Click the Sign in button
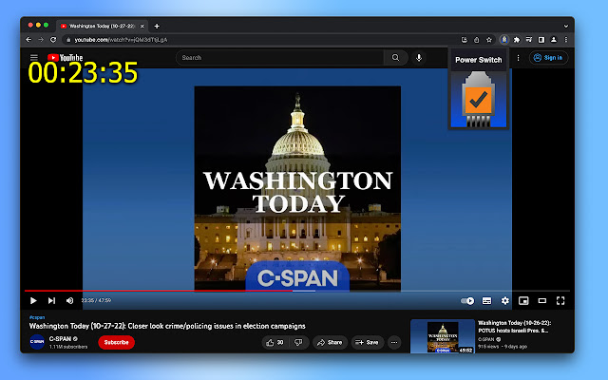The height and width of the screenshot is (380, 608). coord(548,58)
